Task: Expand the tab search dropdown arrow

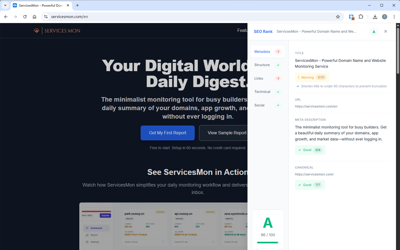Action: click(5, 5)
